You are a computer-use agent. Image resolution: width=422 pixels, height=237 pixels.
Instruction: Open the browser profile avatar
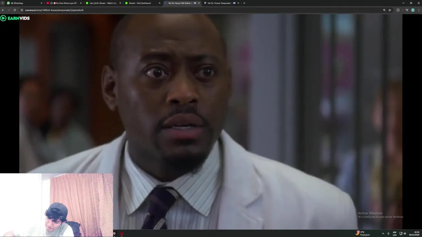pyautogui.click(x=413, y=10)
